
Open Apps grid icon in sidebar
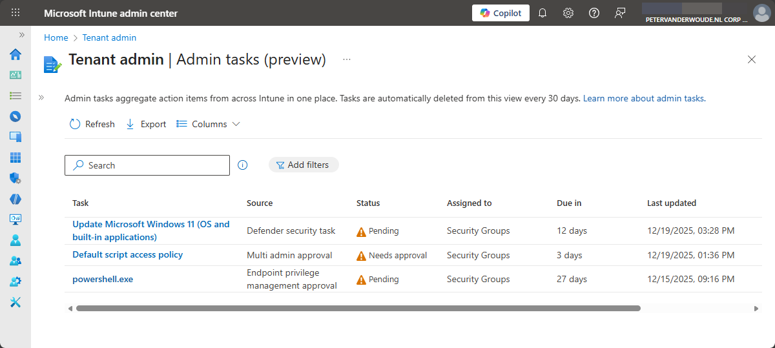click(x=15, y=158)
